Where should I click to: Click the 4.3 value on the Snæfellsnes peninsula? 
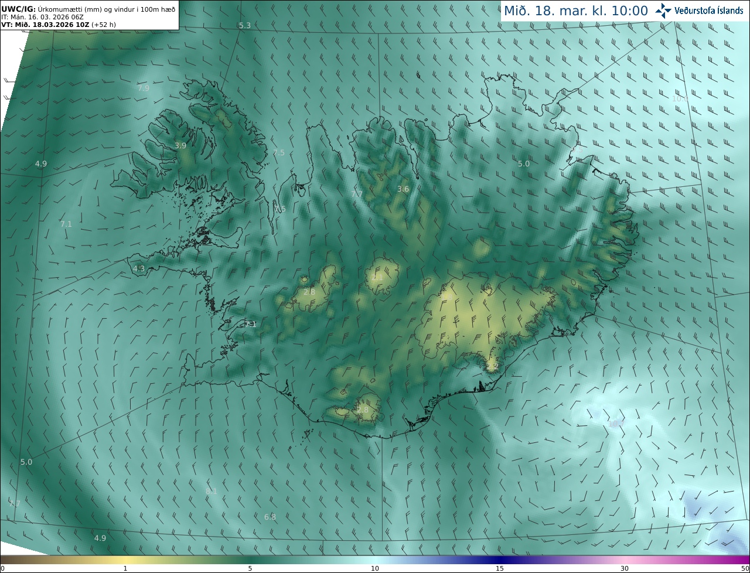point(139,269)
